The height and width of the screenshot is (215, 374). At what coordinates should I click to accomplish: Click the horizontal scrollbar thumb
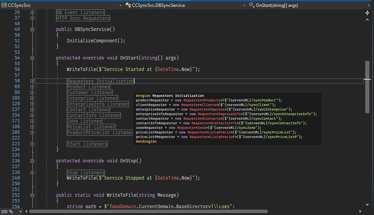pos(148,212)
